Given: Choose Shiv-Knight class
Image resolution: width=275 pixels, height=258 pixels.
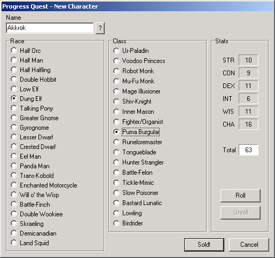Looking at the screenshot, I should coord(132,101).
